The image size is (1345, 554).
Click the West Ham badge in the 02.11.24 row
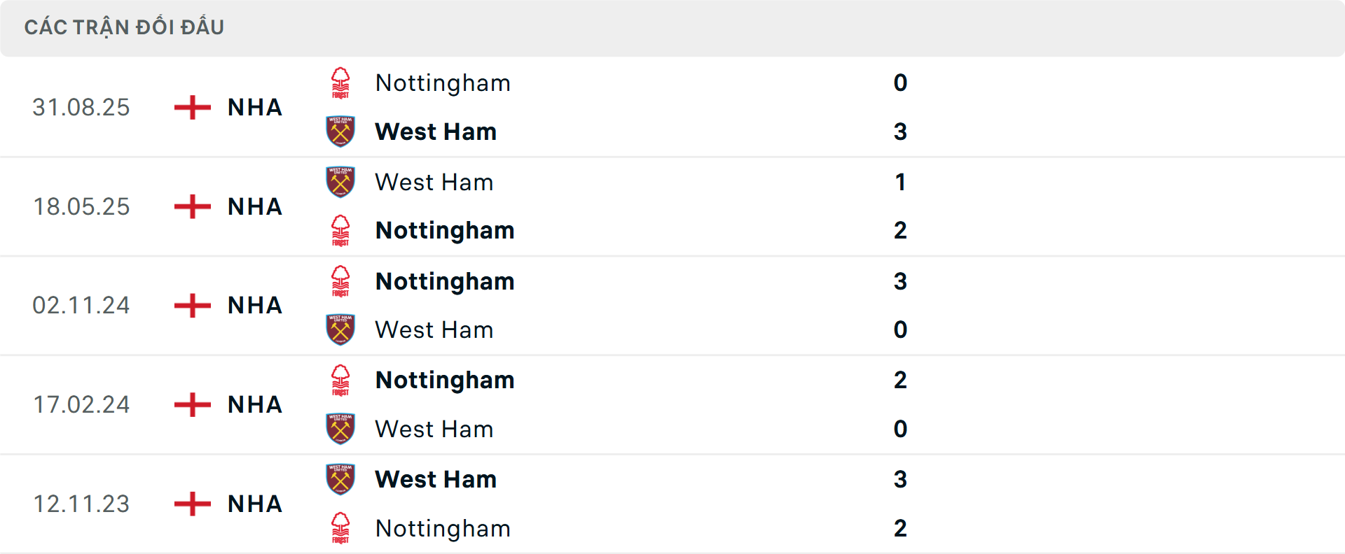coord(341,329)
